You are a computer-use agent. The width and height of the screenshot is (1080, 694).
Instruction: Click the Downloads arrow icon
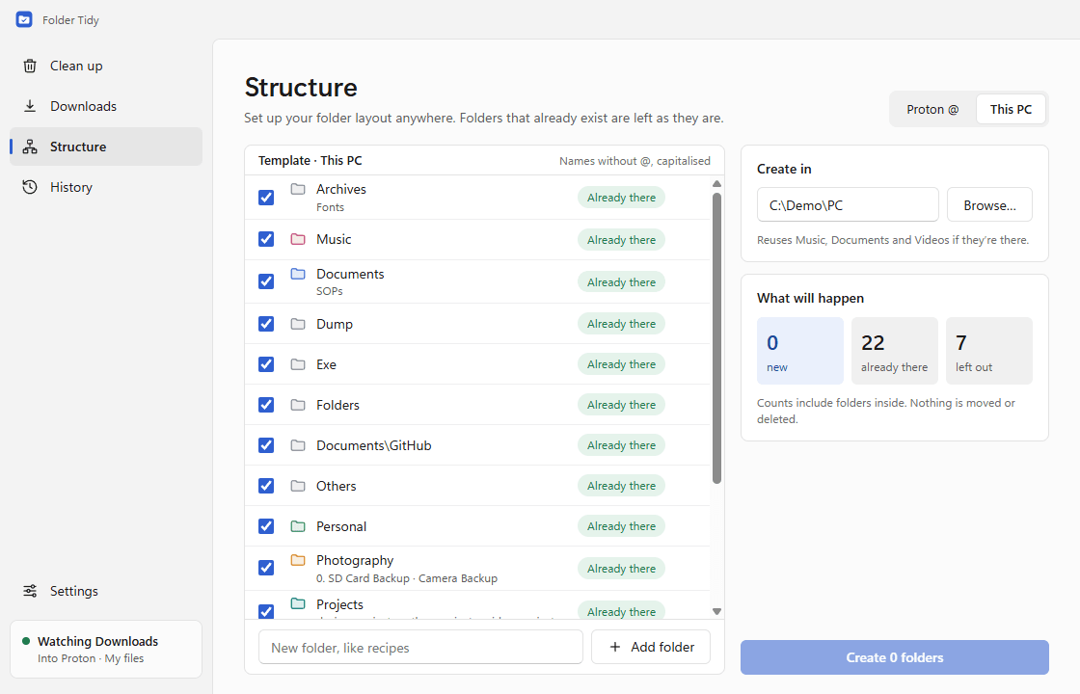30,106
